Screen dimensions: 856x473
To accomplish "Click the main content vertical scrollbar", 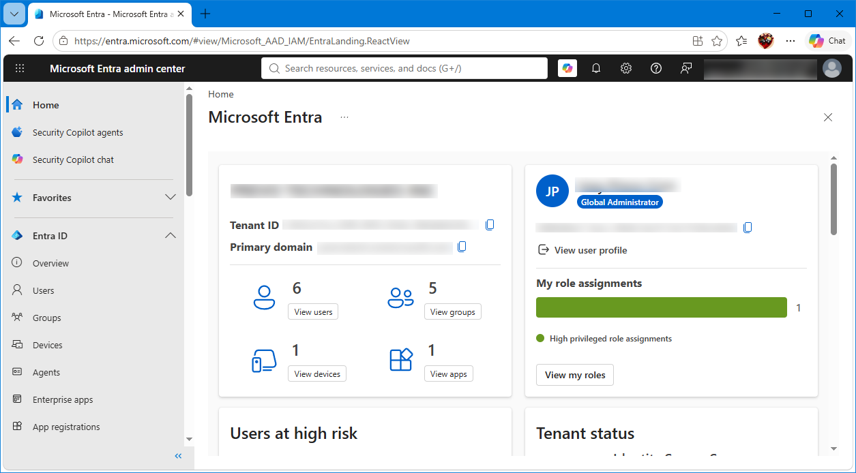I will click(x=833, y=199).
